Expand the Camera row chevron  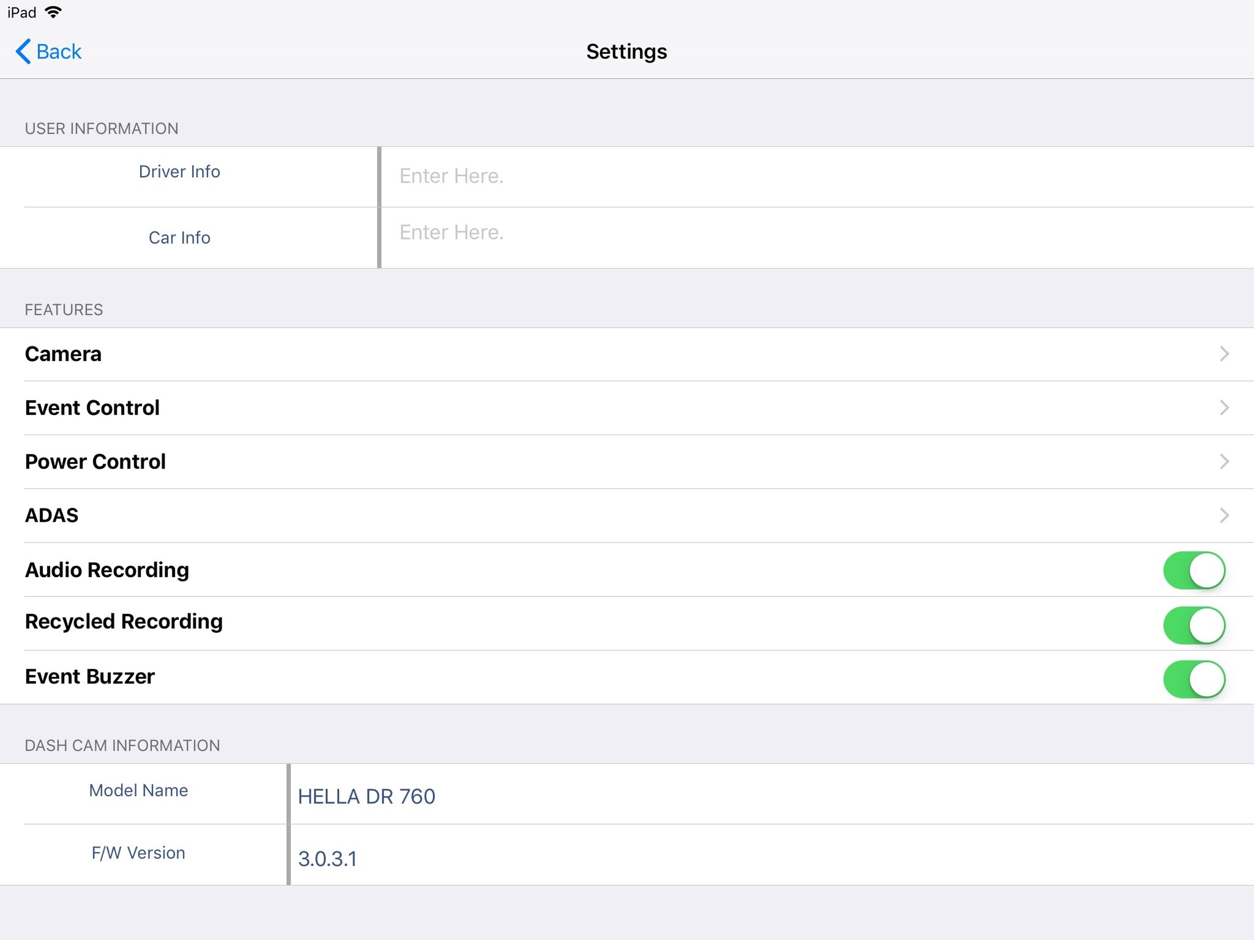tap(1225, 354)
